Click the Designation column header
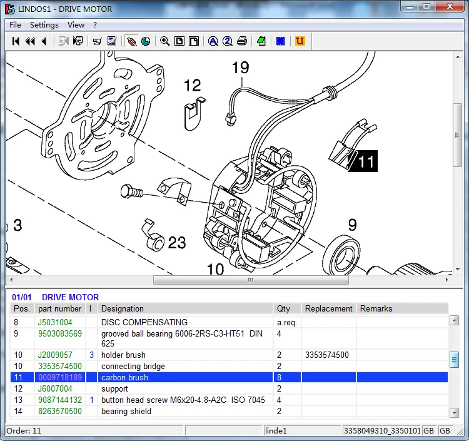The image size is (469, 441). click(123, 308)
